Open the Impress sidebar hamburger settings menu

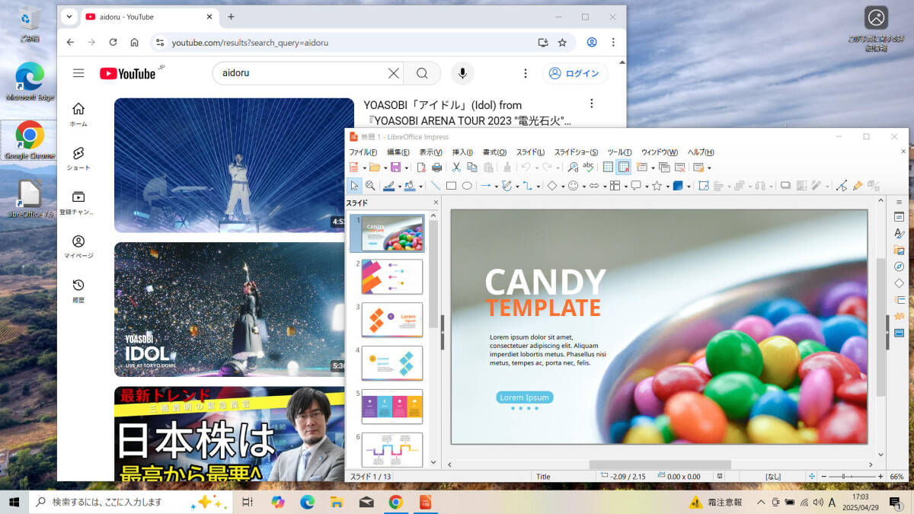(x=899, y=202)
